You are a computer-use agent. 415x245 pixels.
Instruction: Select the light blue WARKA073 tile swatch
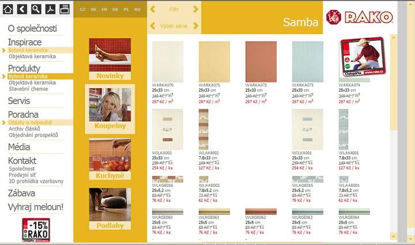click(x=308, y=62)
